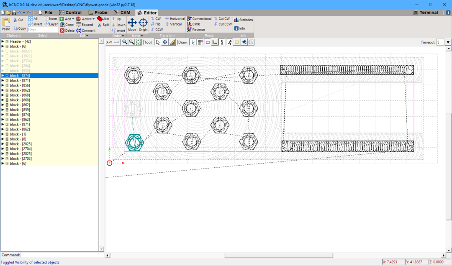Viewport: 452px width, 266px height.
Task: Open the X-Y view plane dropdown
Action: [x=113, y=42]
